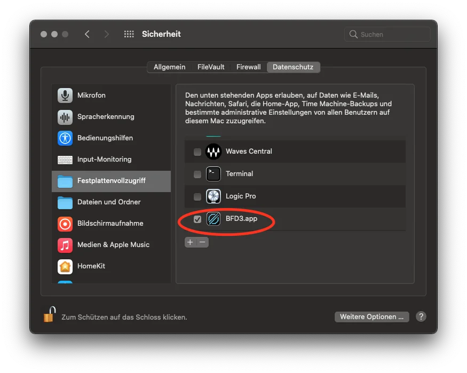Click the 'Zum Schützen auf das Schloss klicken.' text
This screenshot has width=467, height=373.
124,318
